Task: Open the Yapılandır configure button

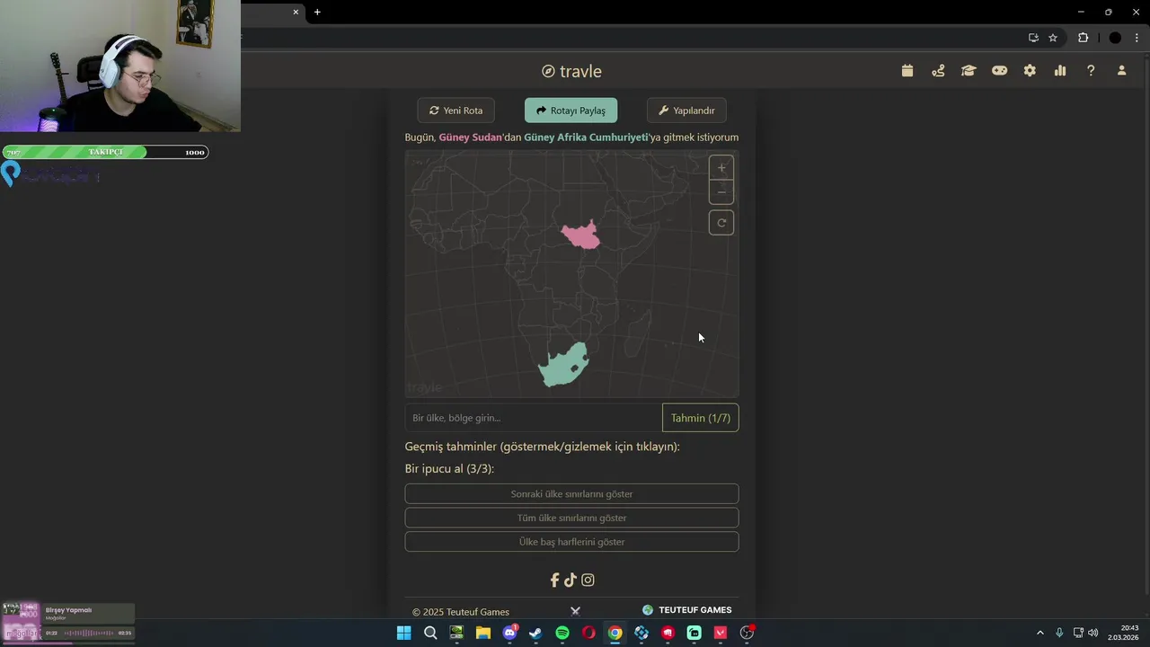Action: (686, 111)
